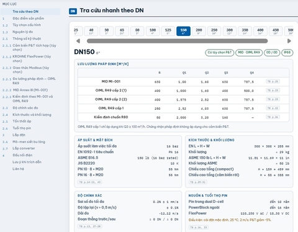Click page reference under Áp suất & mặt bích

(x=90, y=182)
